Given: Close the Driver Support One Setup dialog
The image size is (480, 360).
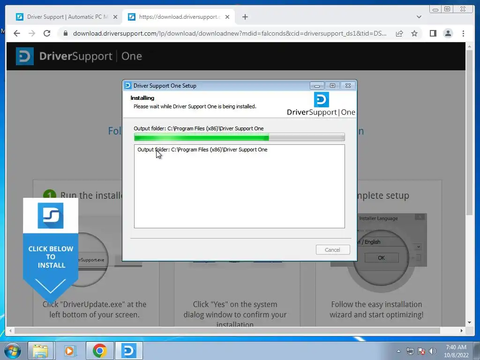Looking at the screenshot, I should [x=348, y=86].
